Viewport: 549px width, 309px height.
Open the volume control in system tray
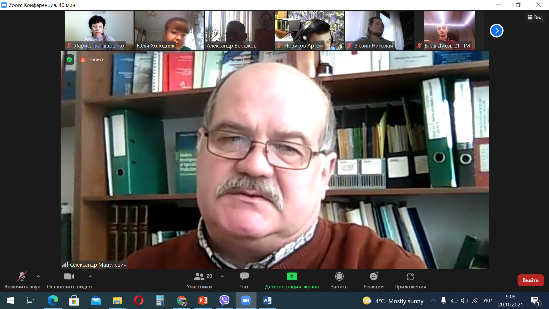464,301
